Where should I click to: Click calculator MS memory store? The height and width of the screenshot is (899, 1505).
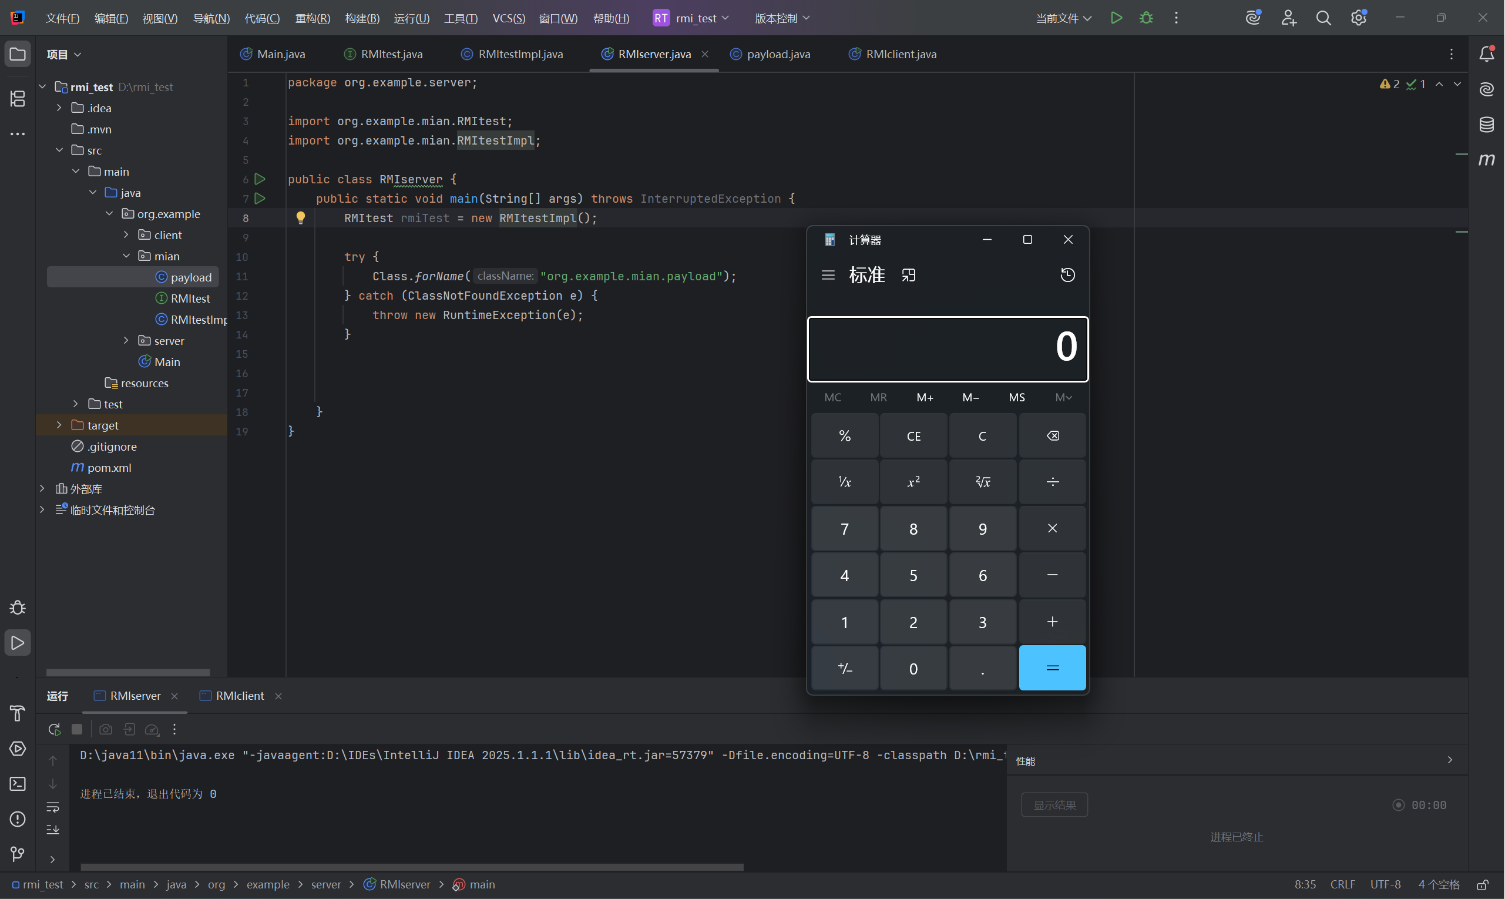coord(1017,397)
